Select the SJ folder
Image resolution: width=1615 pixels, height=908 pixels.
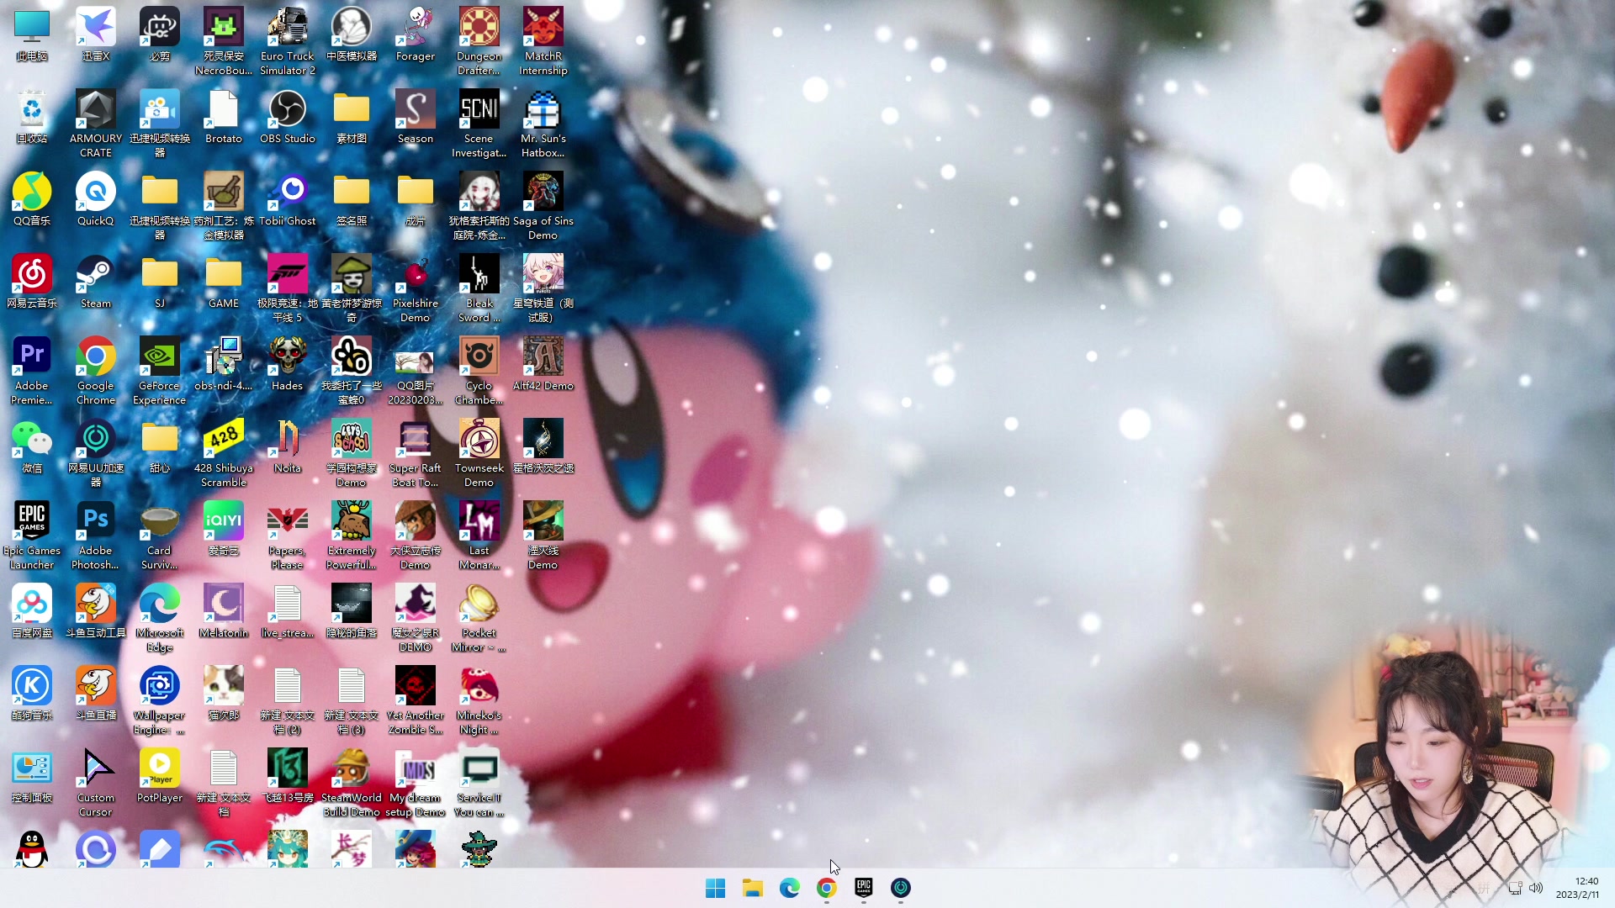tap(160, 282)
